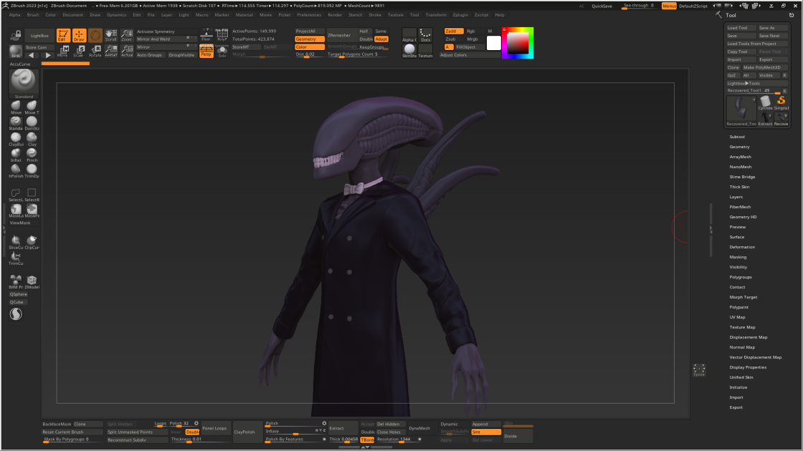Expand the UV Map section
803x451 pixels.
pyautogui.click(x=738, y=317)
